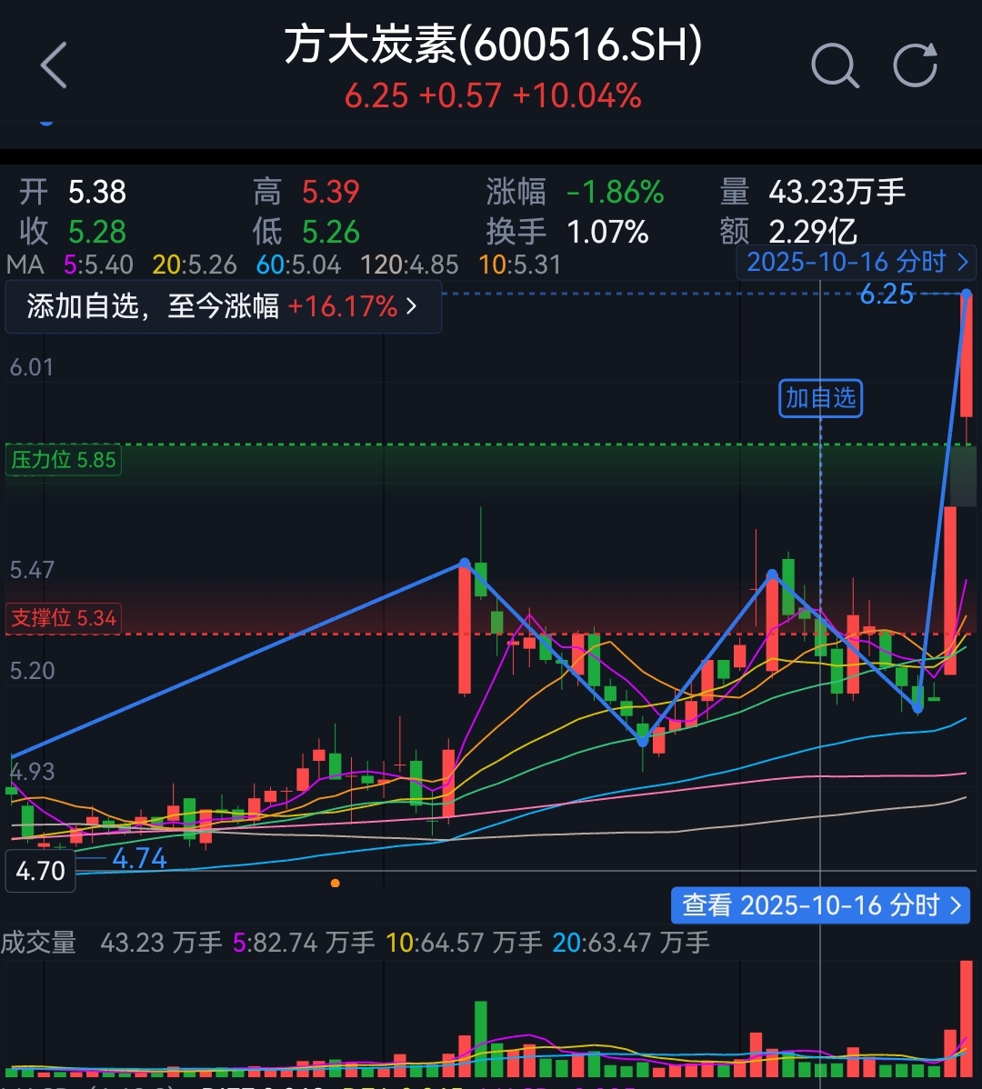Select 压力位 5.85 resistance label

coord(64,460)
